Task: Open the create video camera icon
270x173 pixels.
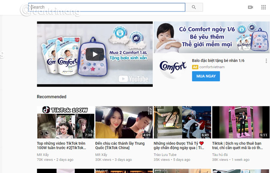Action: (250, 7)
